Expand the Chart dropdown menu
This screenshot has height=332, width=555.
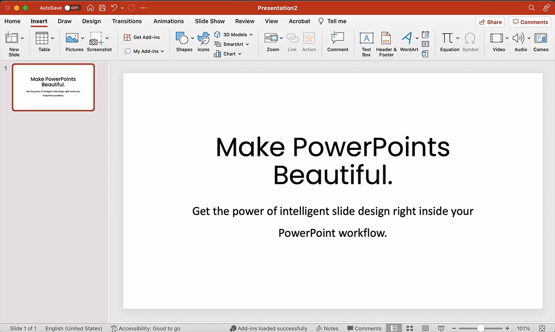(240, 54)
